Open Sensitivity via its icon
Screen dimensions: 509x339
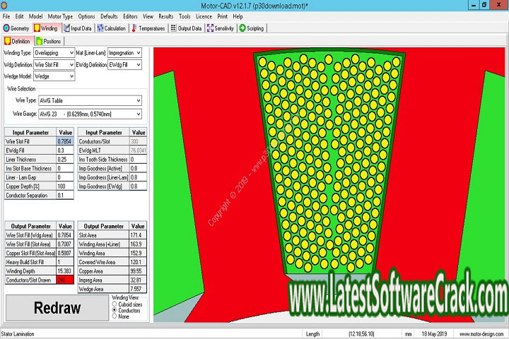210,28
